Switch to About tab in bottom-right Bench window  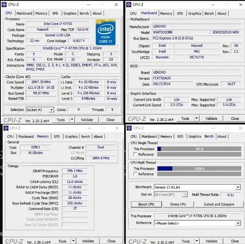click(x=222, y=137)
